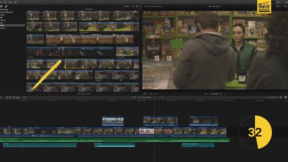Click the Import Media arrow icon
This screenshot has height=162, width=288.
[5, 2]
